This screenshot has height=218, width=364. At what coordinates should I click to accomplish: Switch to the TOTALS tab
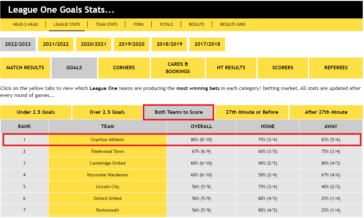coord(166,24)
